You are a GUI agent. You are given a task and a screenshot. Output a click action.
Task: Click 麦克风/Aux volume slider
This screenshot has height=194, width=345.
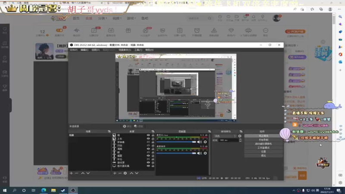pyautogui.click(x=176, y=142)
